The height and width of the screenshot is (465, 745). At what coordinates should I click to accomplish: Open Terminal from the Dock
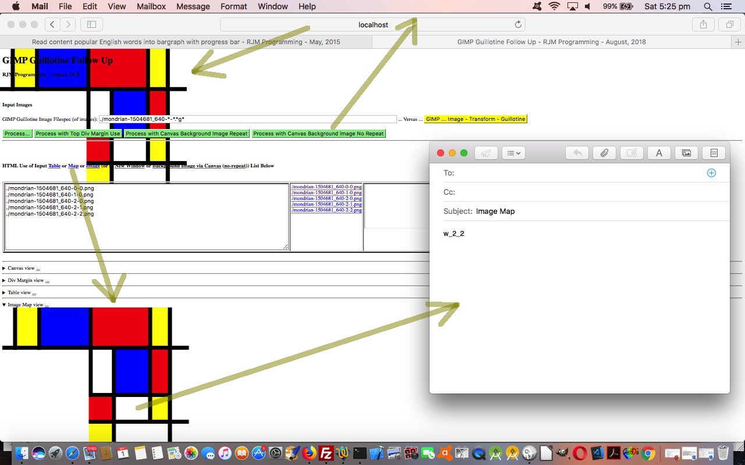[360, 453]
